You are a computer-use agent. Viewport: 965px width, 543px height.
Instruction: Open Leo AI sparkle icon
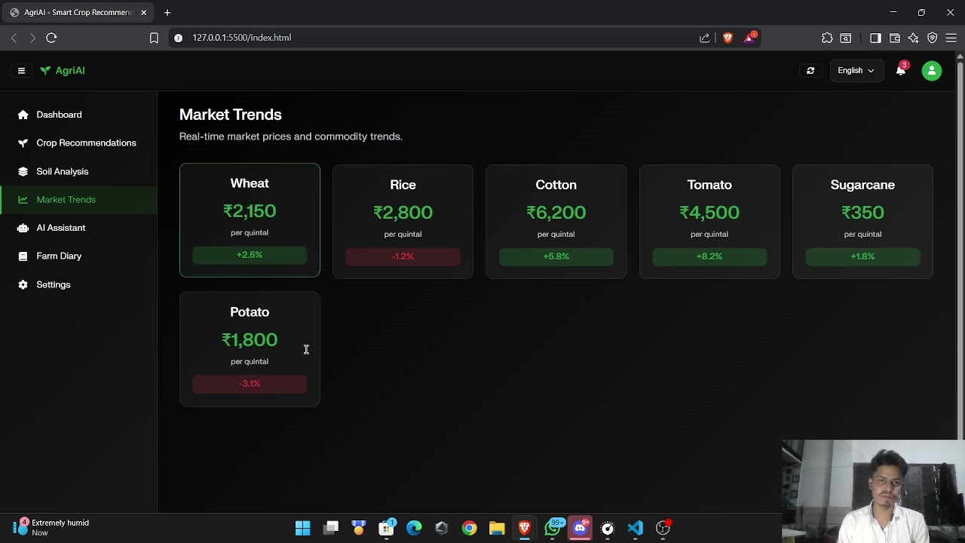(914, 38)
